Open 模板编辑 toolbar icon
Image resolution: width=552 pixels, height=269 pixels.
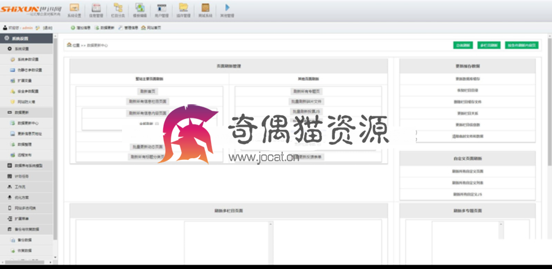click(x=140, y=10)
